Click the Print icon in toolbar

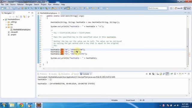click(14, 8)
